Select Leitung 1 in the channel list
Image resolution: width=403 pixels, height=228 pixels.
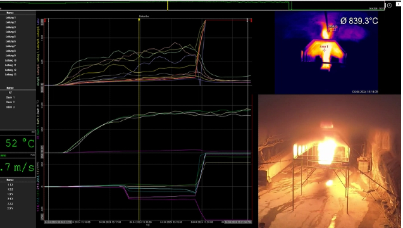click(11, 18)
